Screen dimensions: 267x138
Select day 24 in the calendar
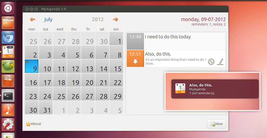pyautogui.click(x=46, y=94)
